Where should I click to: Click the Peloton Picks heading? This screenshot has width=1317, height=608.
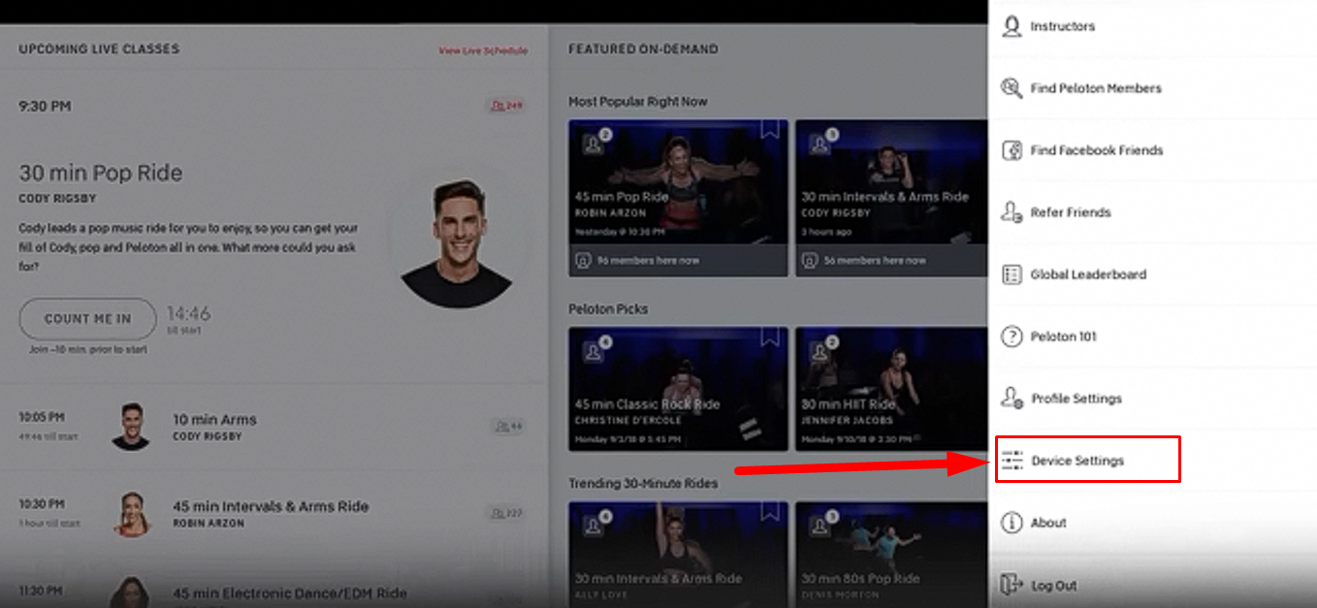point(608,309)
